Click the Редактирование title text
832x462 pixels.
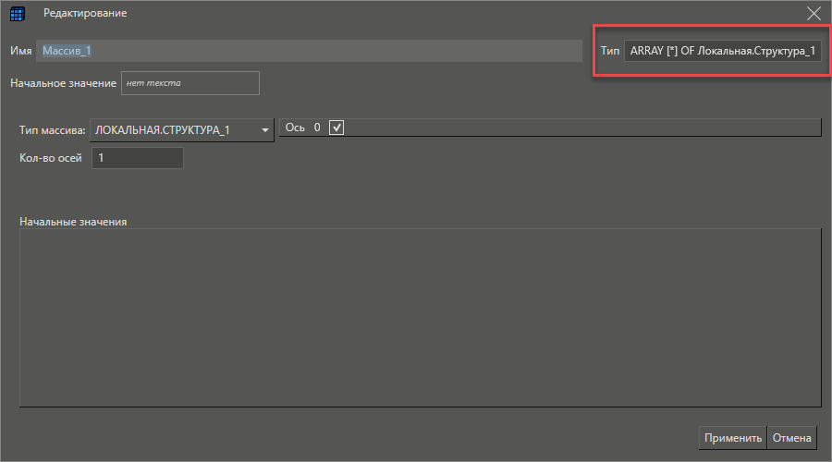85,14
